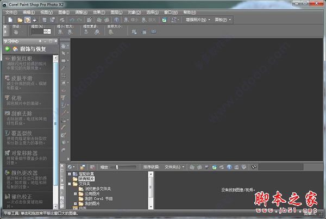Open the 帮助 menu
326x219 pixels.
(190, 12)
